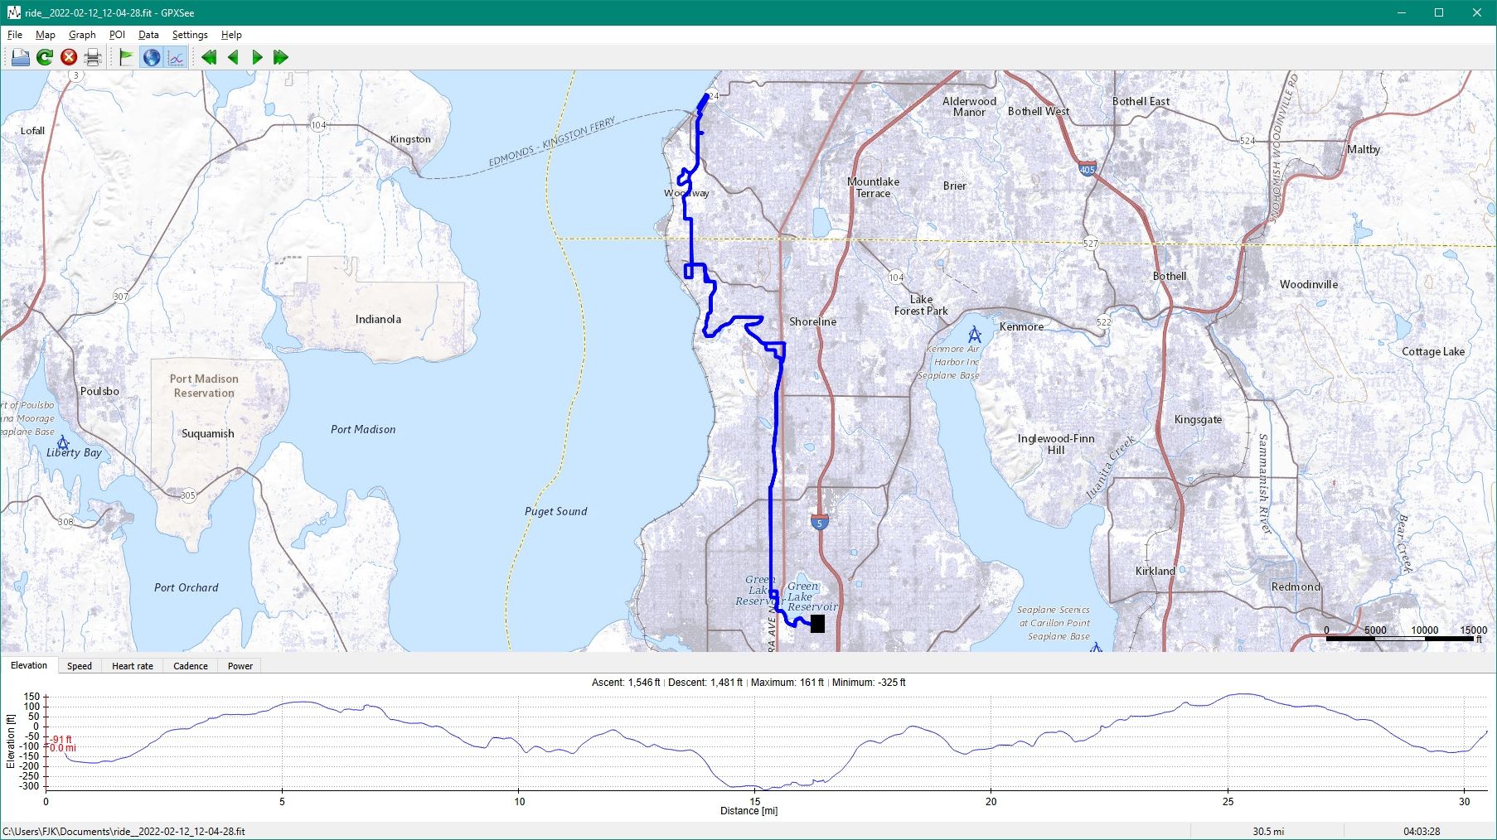Toggle map visibility using globe icon

tap(151, 57)
